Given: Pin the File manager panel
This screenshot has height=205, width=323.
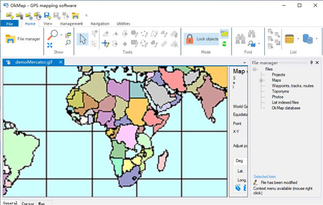Looking at the screenshot, I should [311, 62].
